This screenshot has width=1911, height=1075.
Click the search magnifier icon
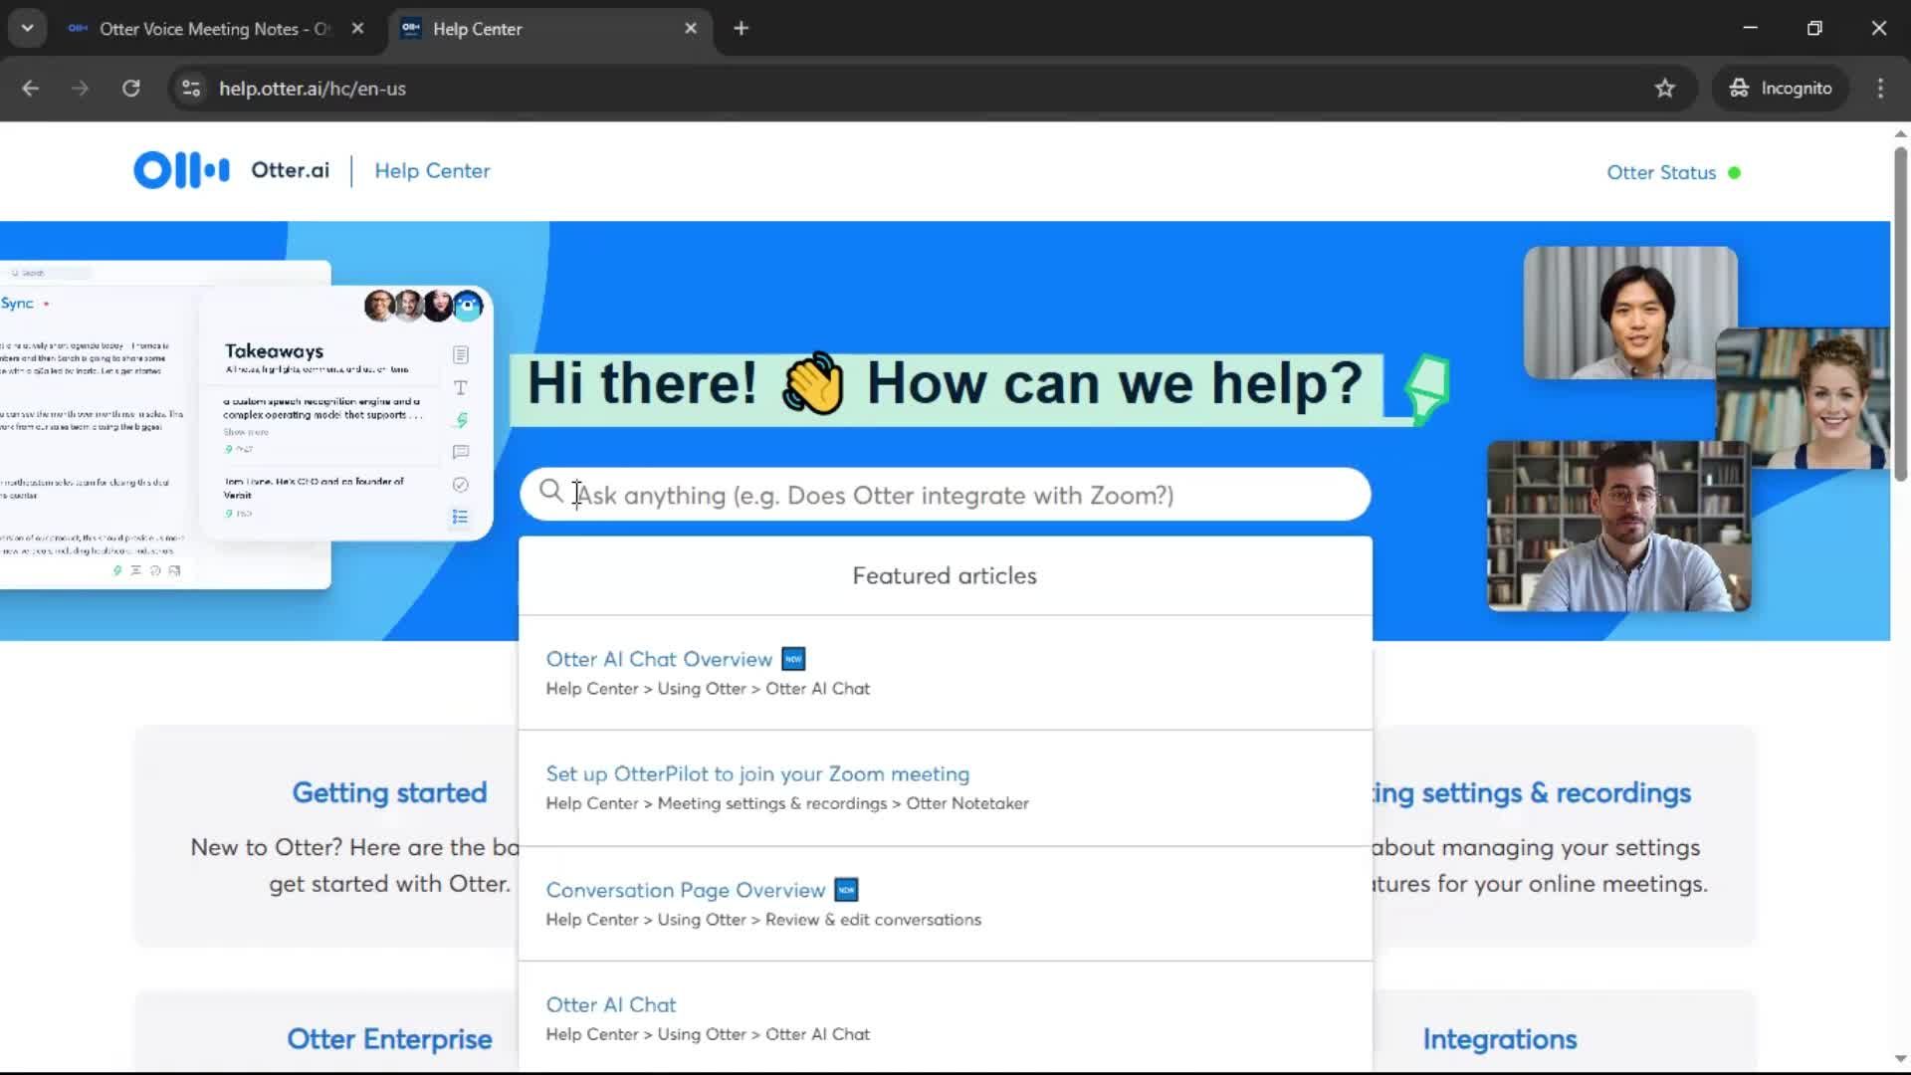tap(550, 491)
